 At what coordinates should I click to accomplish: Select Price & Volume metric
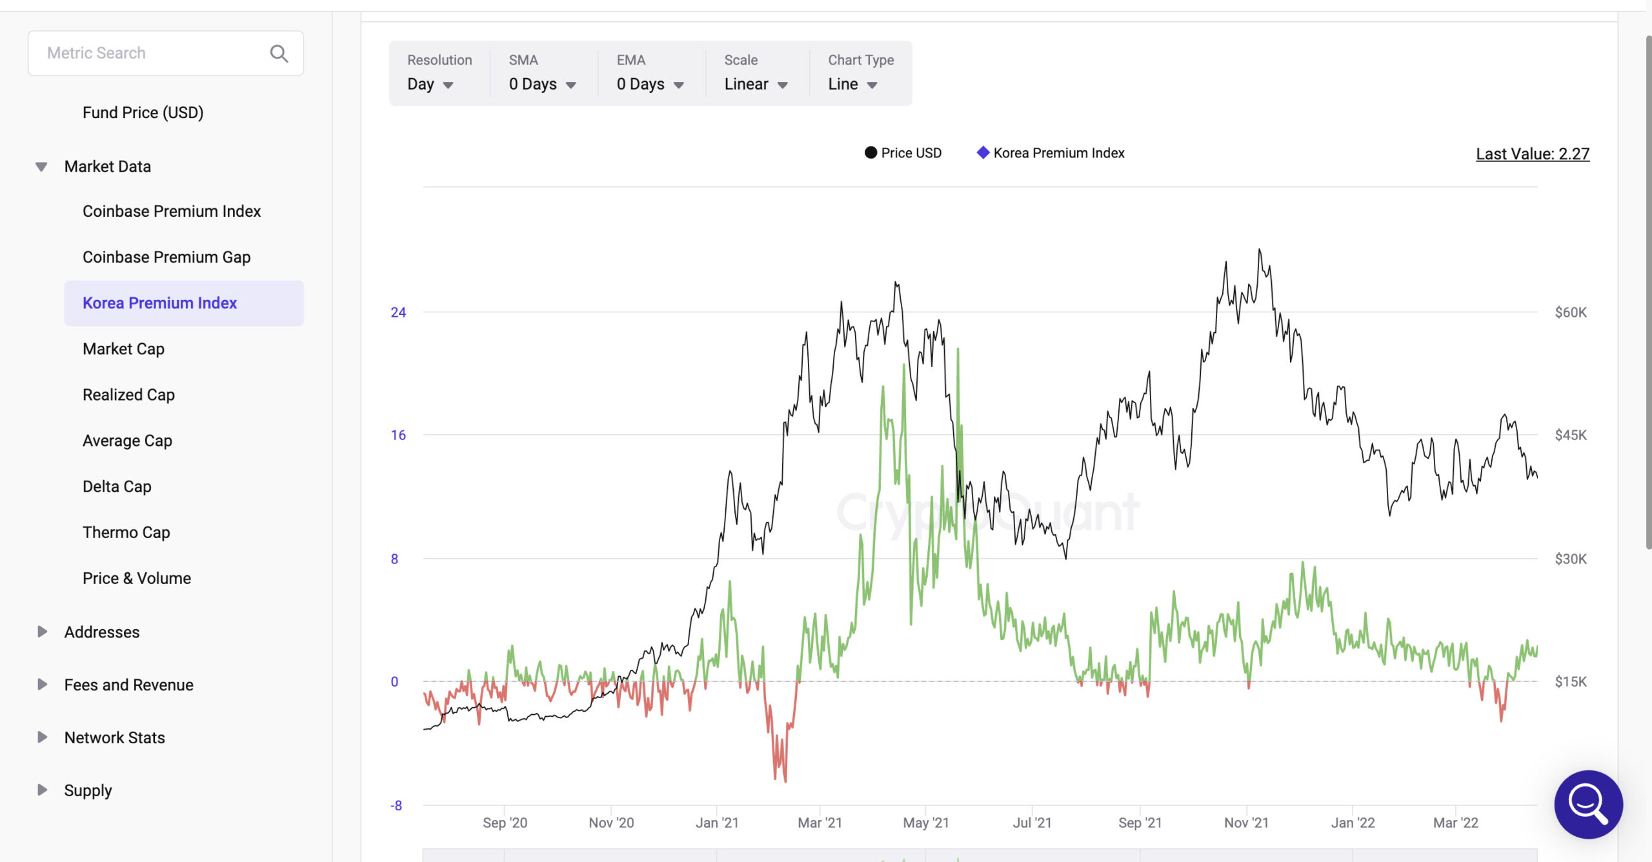click(137, 577)
